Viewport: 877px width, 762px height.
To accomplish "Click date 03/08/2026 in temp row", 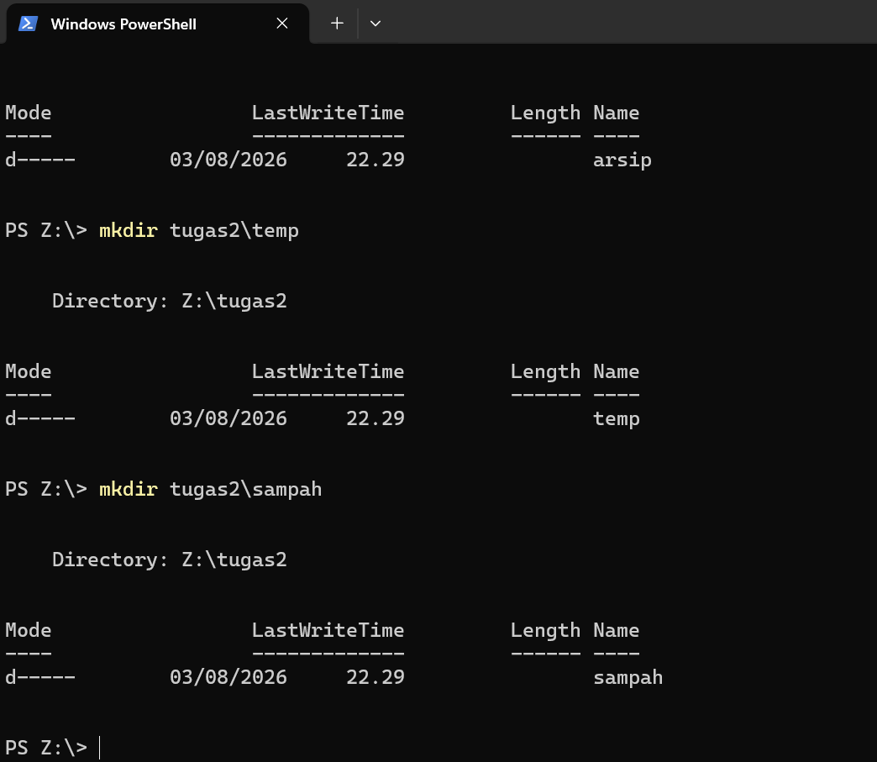I will 228,418.
